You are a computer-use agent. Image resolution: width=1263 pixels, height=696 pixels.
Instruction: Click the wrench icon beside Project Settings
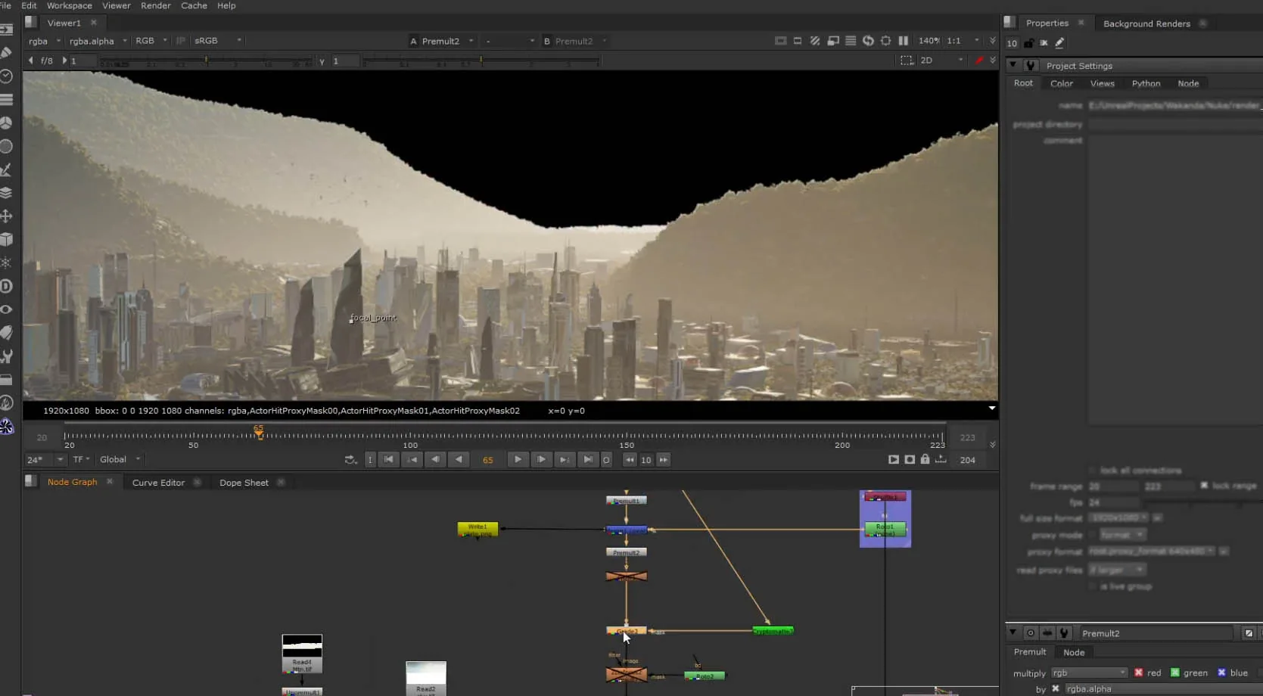coord(1030,66)
